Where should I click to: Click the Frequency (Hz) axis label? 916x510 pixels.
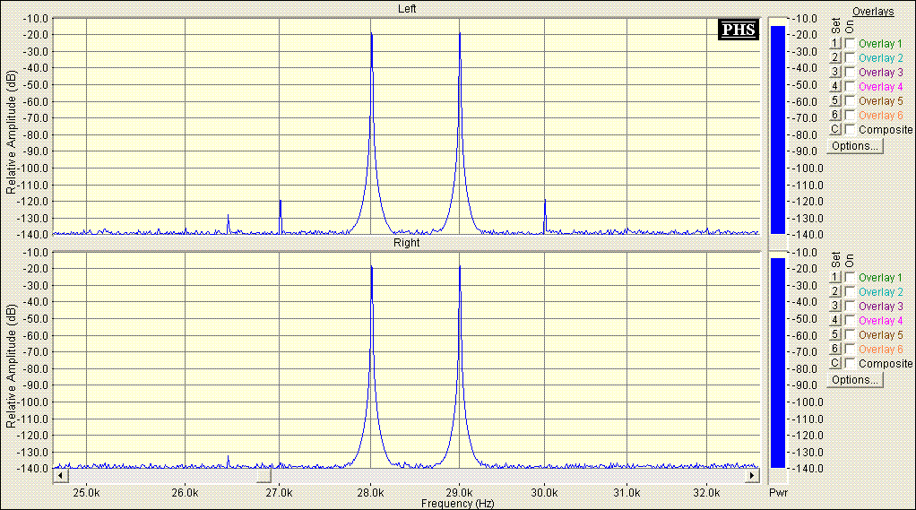[457, 504]
